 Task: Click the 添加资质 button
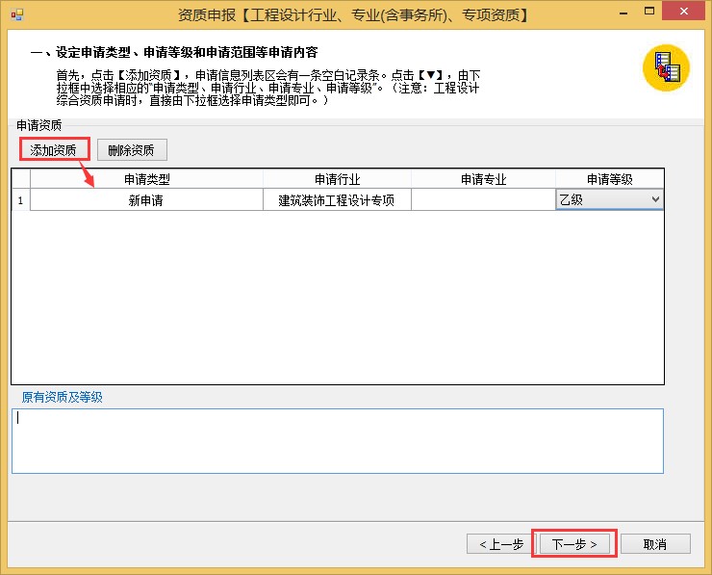point(54,149)
